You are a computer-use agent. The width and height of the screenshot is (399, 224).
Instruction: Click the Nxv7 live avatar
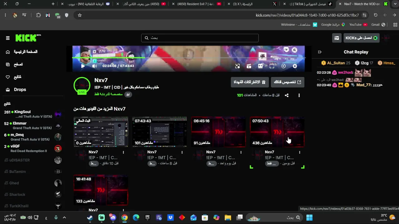(82, 86)
